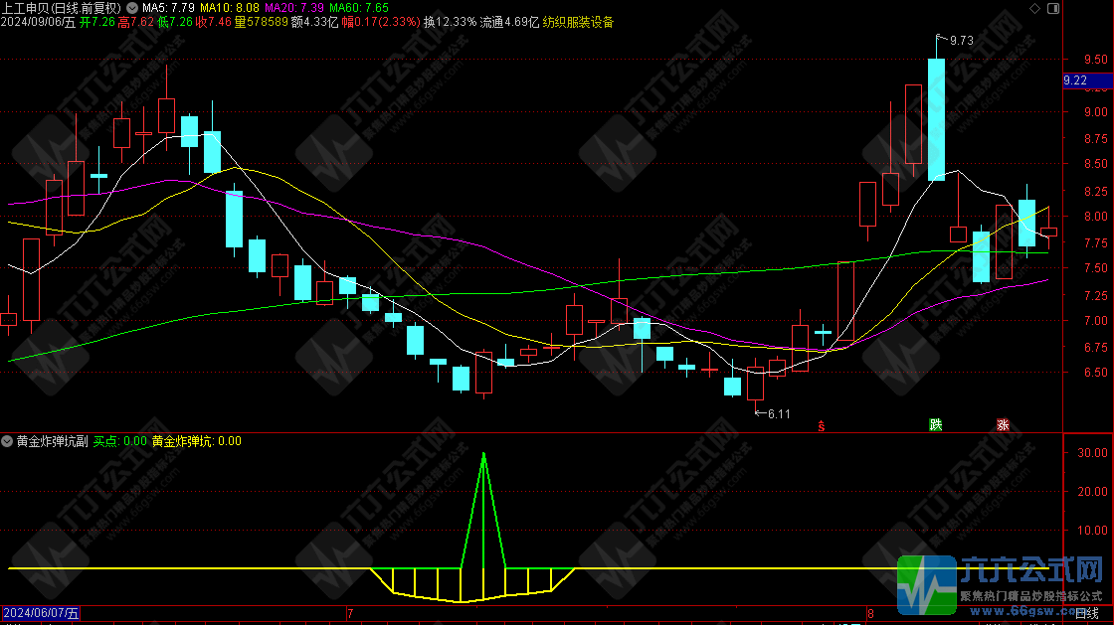Expand the 黄金炸弹坑副 indicator dropdown arrow
Screen dimensions: 1114x625
[x=8, y=440]
